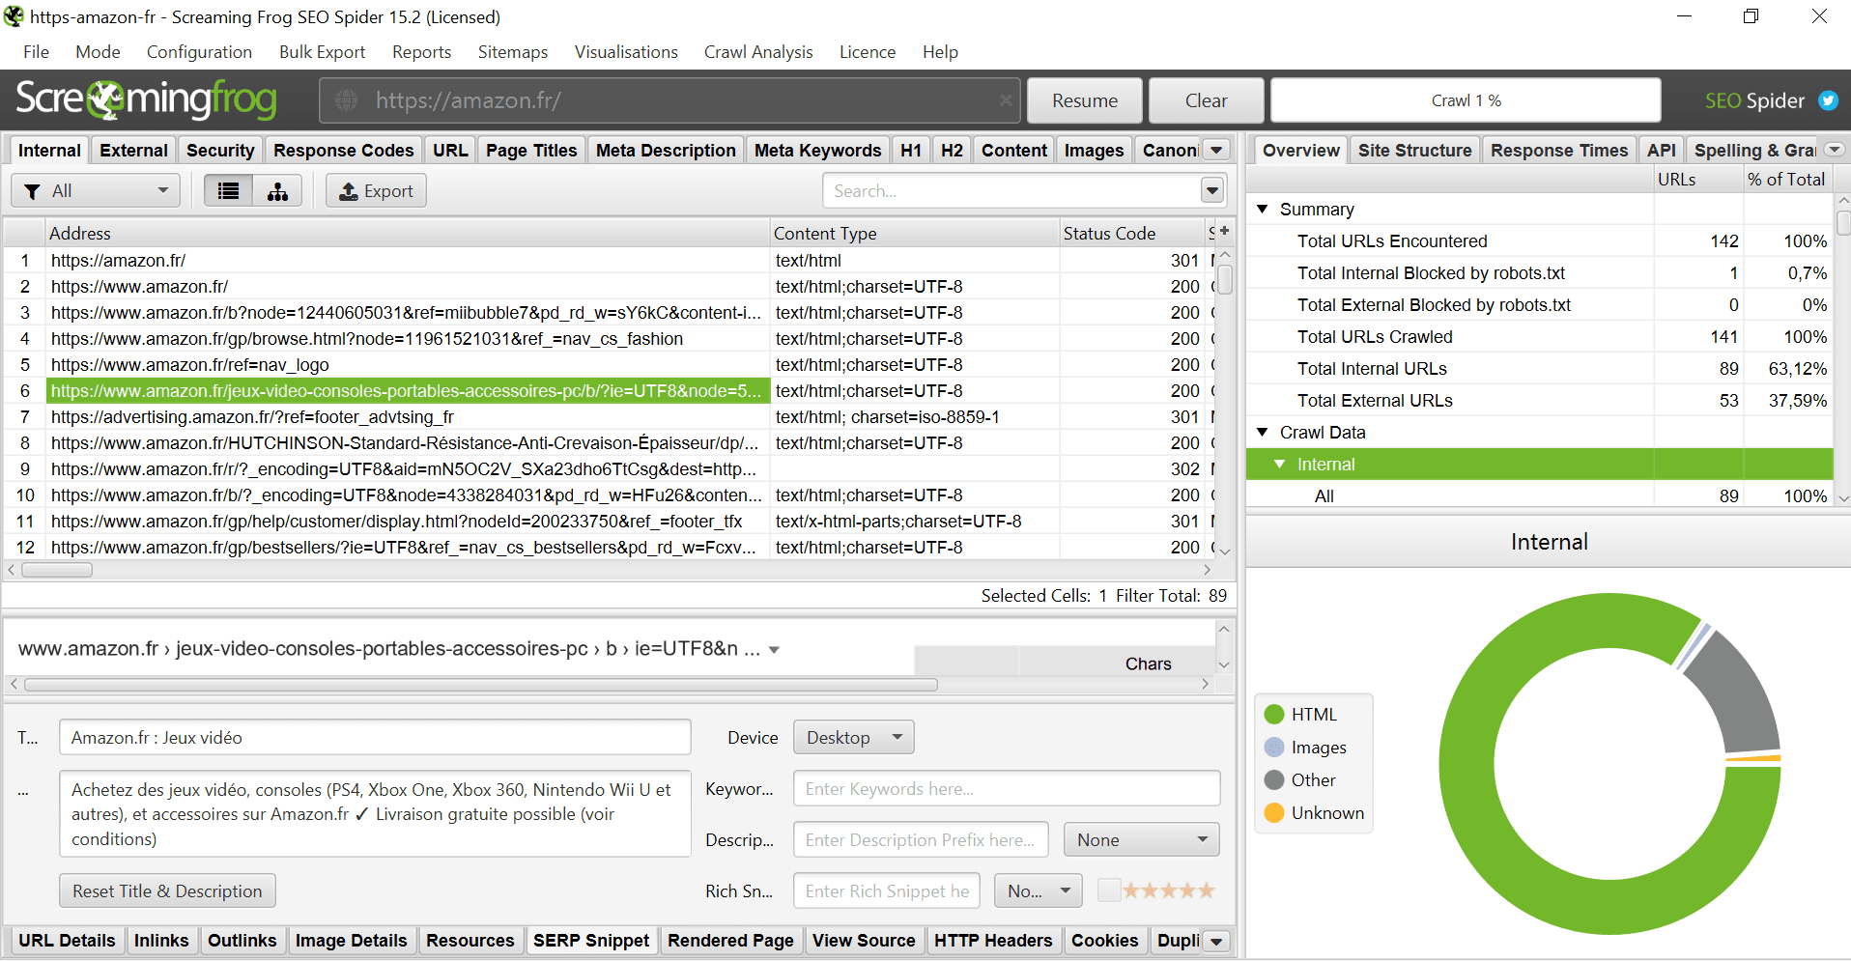Open the Rendered Page tab

click(730, 941)
